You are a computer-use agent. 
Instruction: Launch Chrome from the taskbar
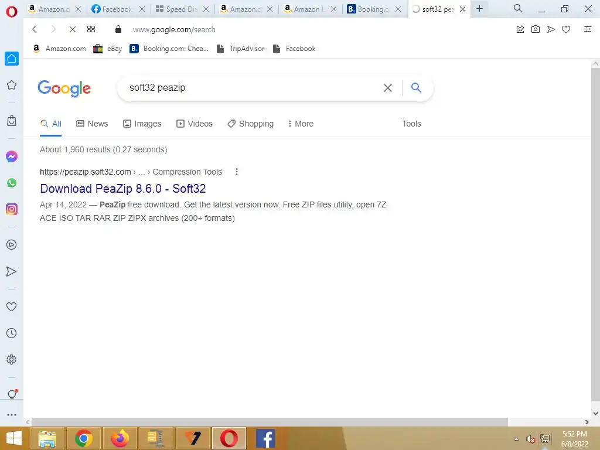tap(83, 438)
